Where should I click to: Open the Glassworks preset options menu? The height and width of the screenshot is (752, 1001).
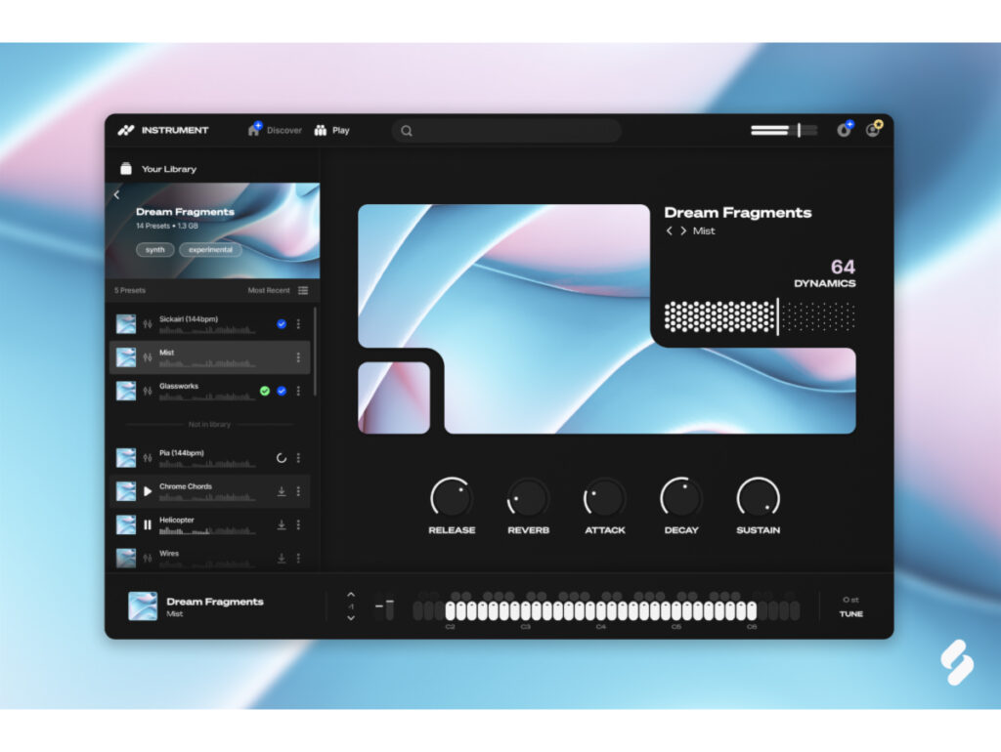[298, 391]
